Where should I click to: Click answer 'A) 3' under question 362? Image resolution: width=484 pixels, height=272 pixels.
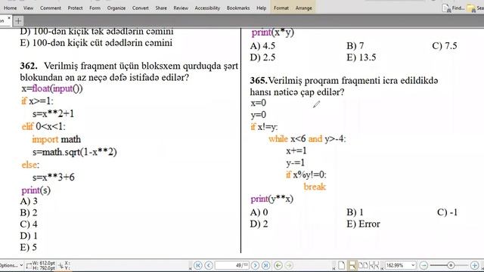pos(29,202)
